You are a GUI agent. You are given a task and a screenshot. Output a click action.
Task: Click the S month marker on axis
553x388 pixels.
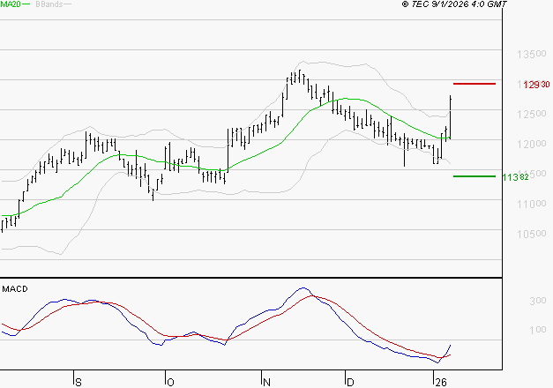tap(78, 383)
